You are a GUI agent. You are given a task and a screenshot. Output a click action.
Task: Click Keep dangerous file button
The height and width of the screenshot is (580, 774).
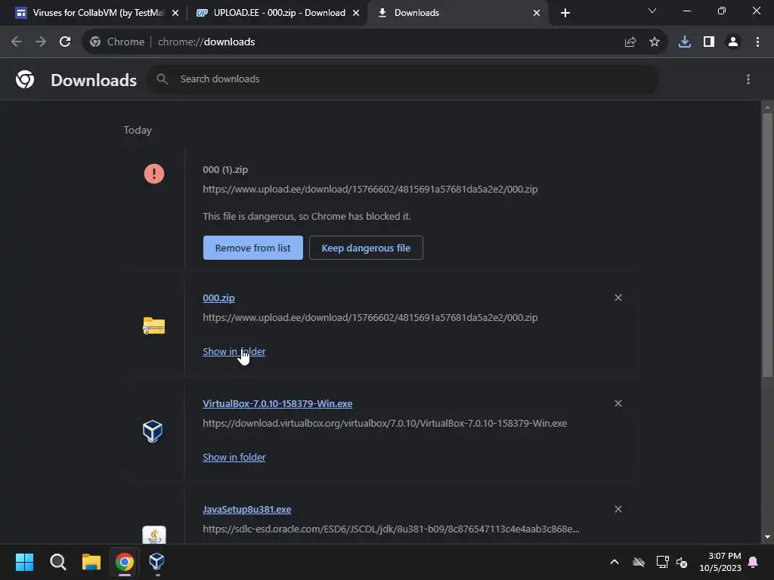pyautogui.click(x=366, y=248)
